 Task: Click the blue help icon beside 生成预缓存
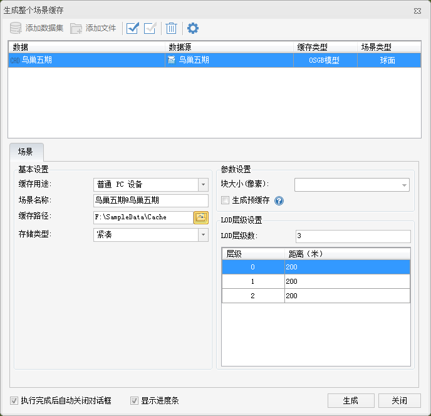pos(279,201)
